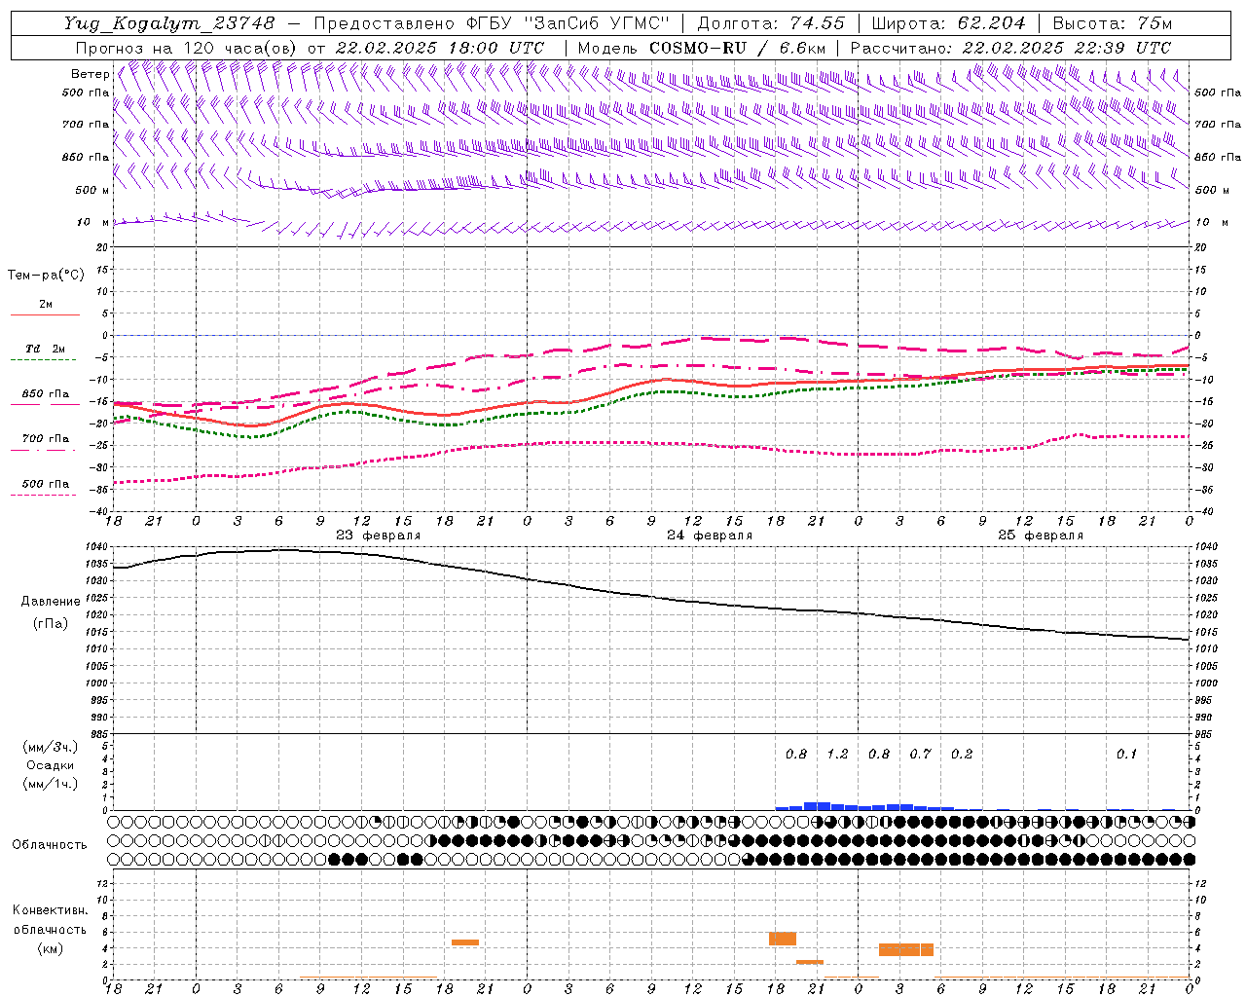The width and height of the screenshot is (1246, 997).
Task: Click the Ветер panel label
Action: (90, 74)
